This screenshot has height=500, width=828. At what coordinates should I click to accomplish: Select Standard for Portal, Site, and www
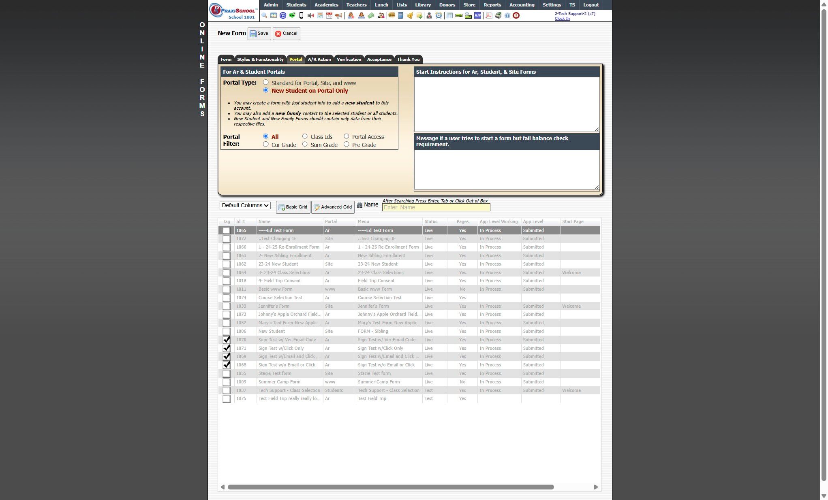[x=266, y=83]
